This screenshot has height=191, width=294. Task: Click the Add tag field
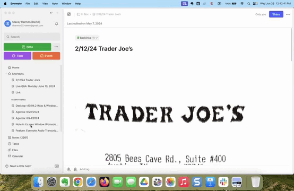(x=85, y=169)
